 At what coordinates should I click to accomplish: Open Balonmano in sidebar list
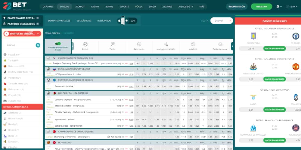(x=16, y=89)
